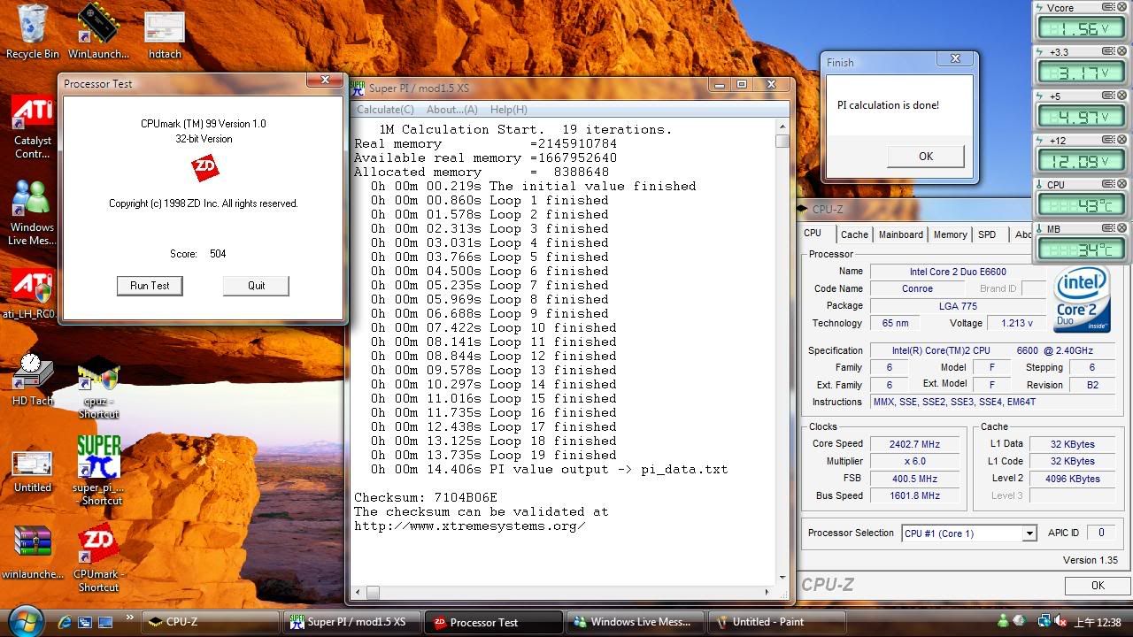Close the Vcore voltage gadget
Image resolution: width=1133 pixels, height=637 pixels.
click(x=1121, y=8)
